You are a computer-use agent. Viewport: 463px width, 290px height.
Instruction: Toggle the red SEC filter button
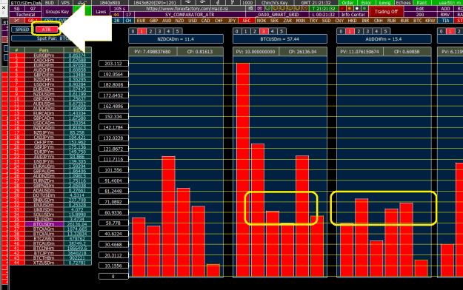click(x=246, y=21)
